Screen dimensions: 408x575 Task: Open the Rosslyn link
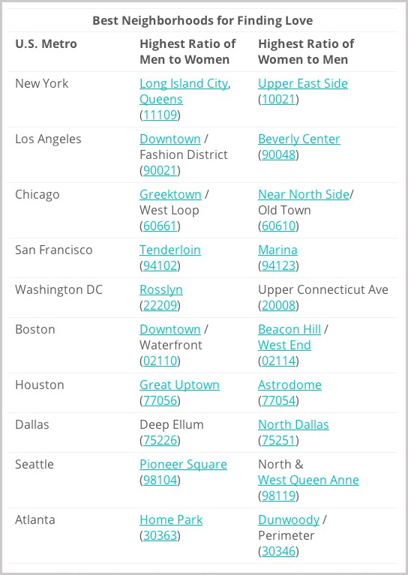(161, 289)
